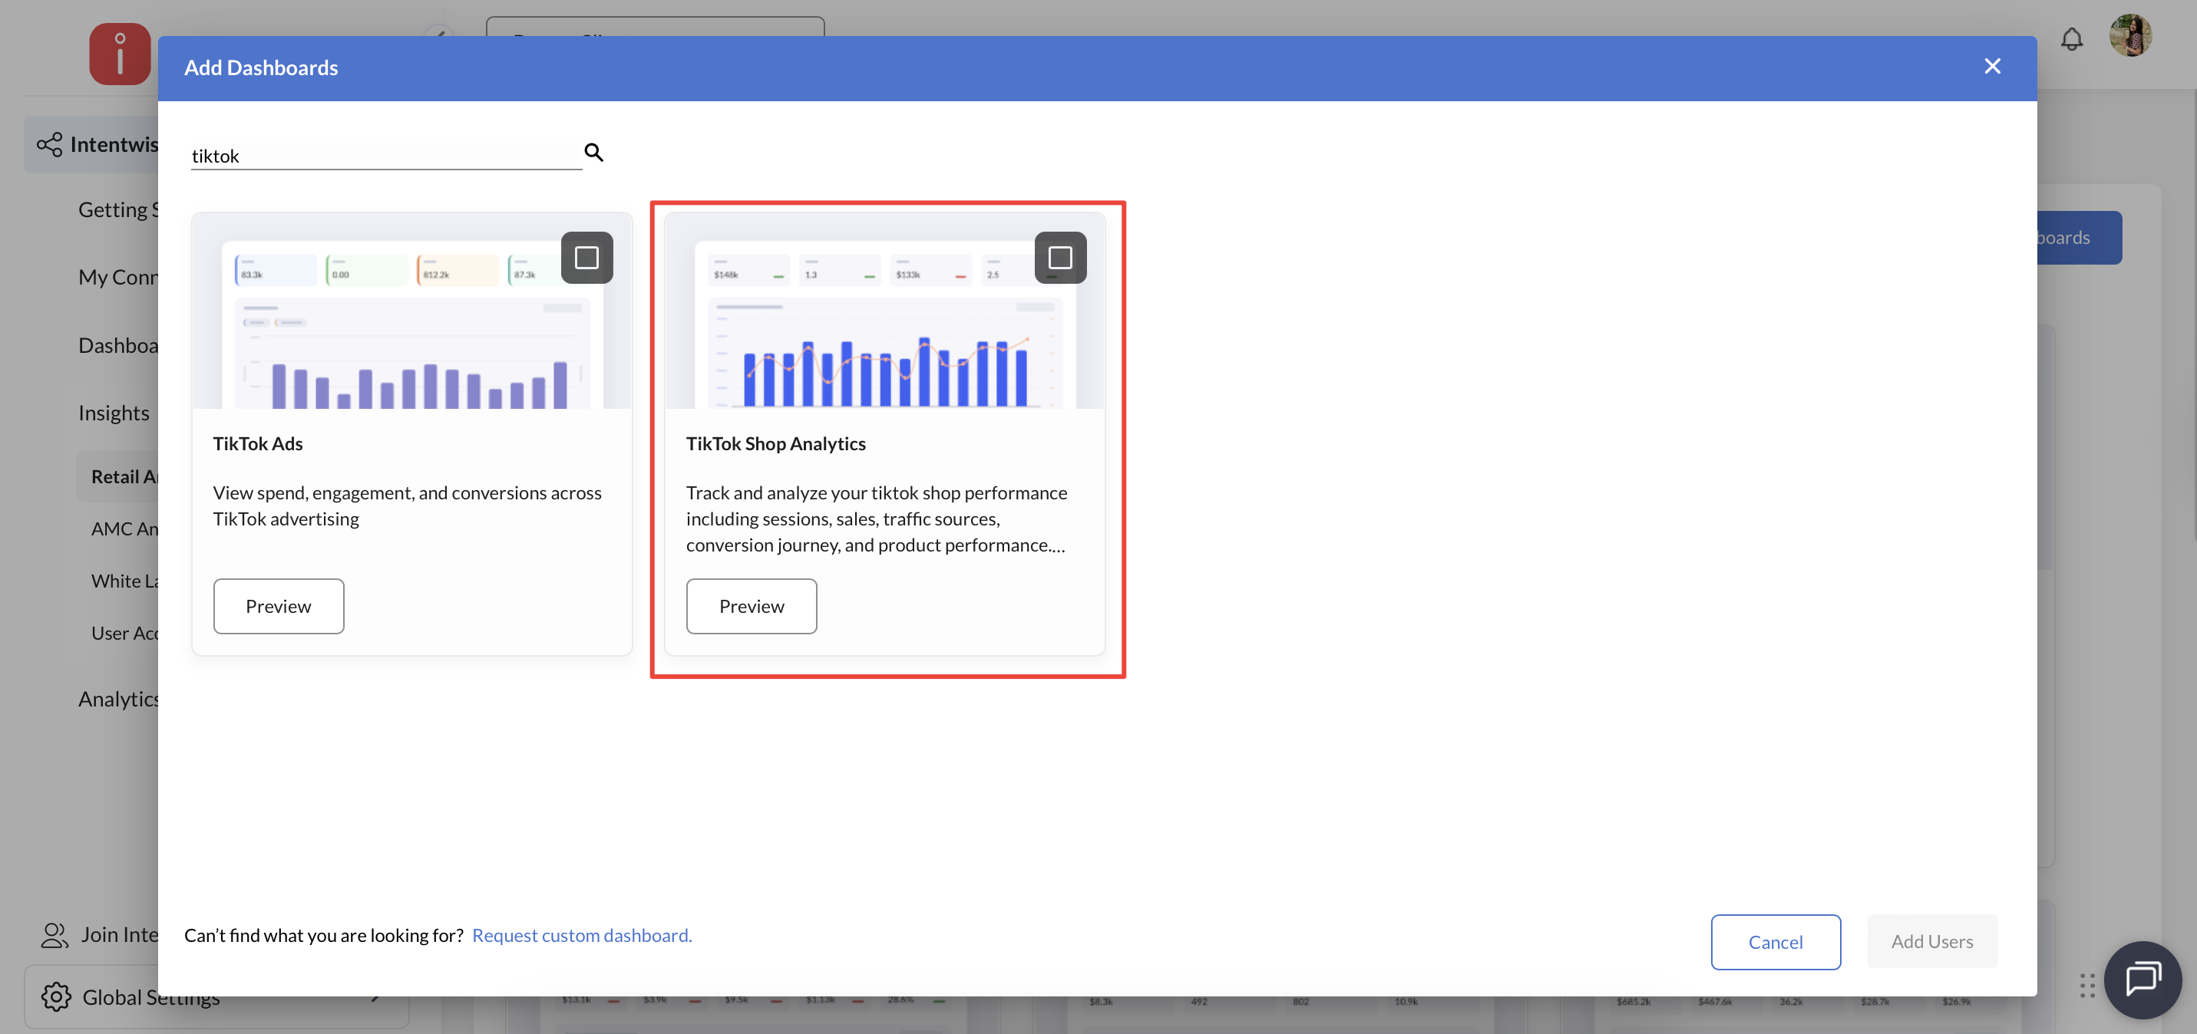Screen dimensions: 2197x1034
Task: Click the drag handle dots near chat
Action: coord(2086,985)
